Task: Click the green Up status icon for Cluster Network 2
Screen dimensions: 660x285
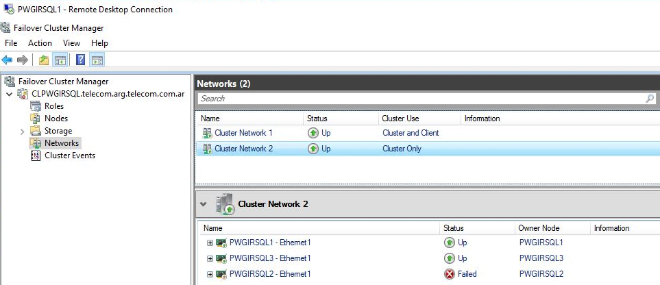Action: (x=313, y=149)
